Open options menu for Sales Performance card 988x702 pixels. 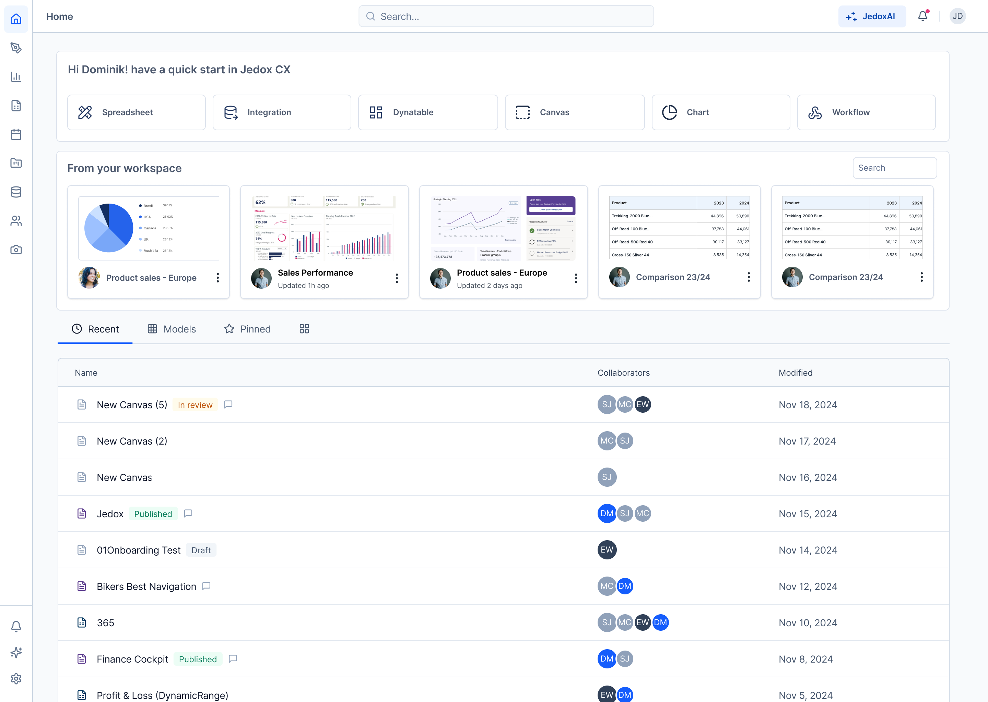397,278
